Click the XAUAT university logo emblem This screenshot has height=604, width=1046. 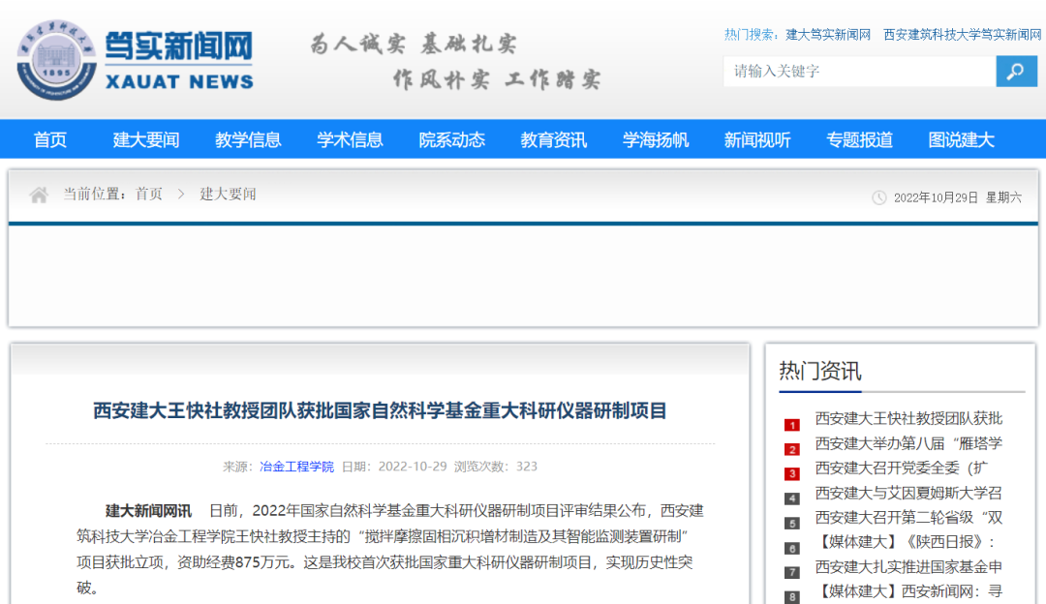coord(56,60)
